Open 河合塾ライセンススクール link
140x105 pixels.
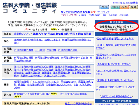tap(59, 85)
